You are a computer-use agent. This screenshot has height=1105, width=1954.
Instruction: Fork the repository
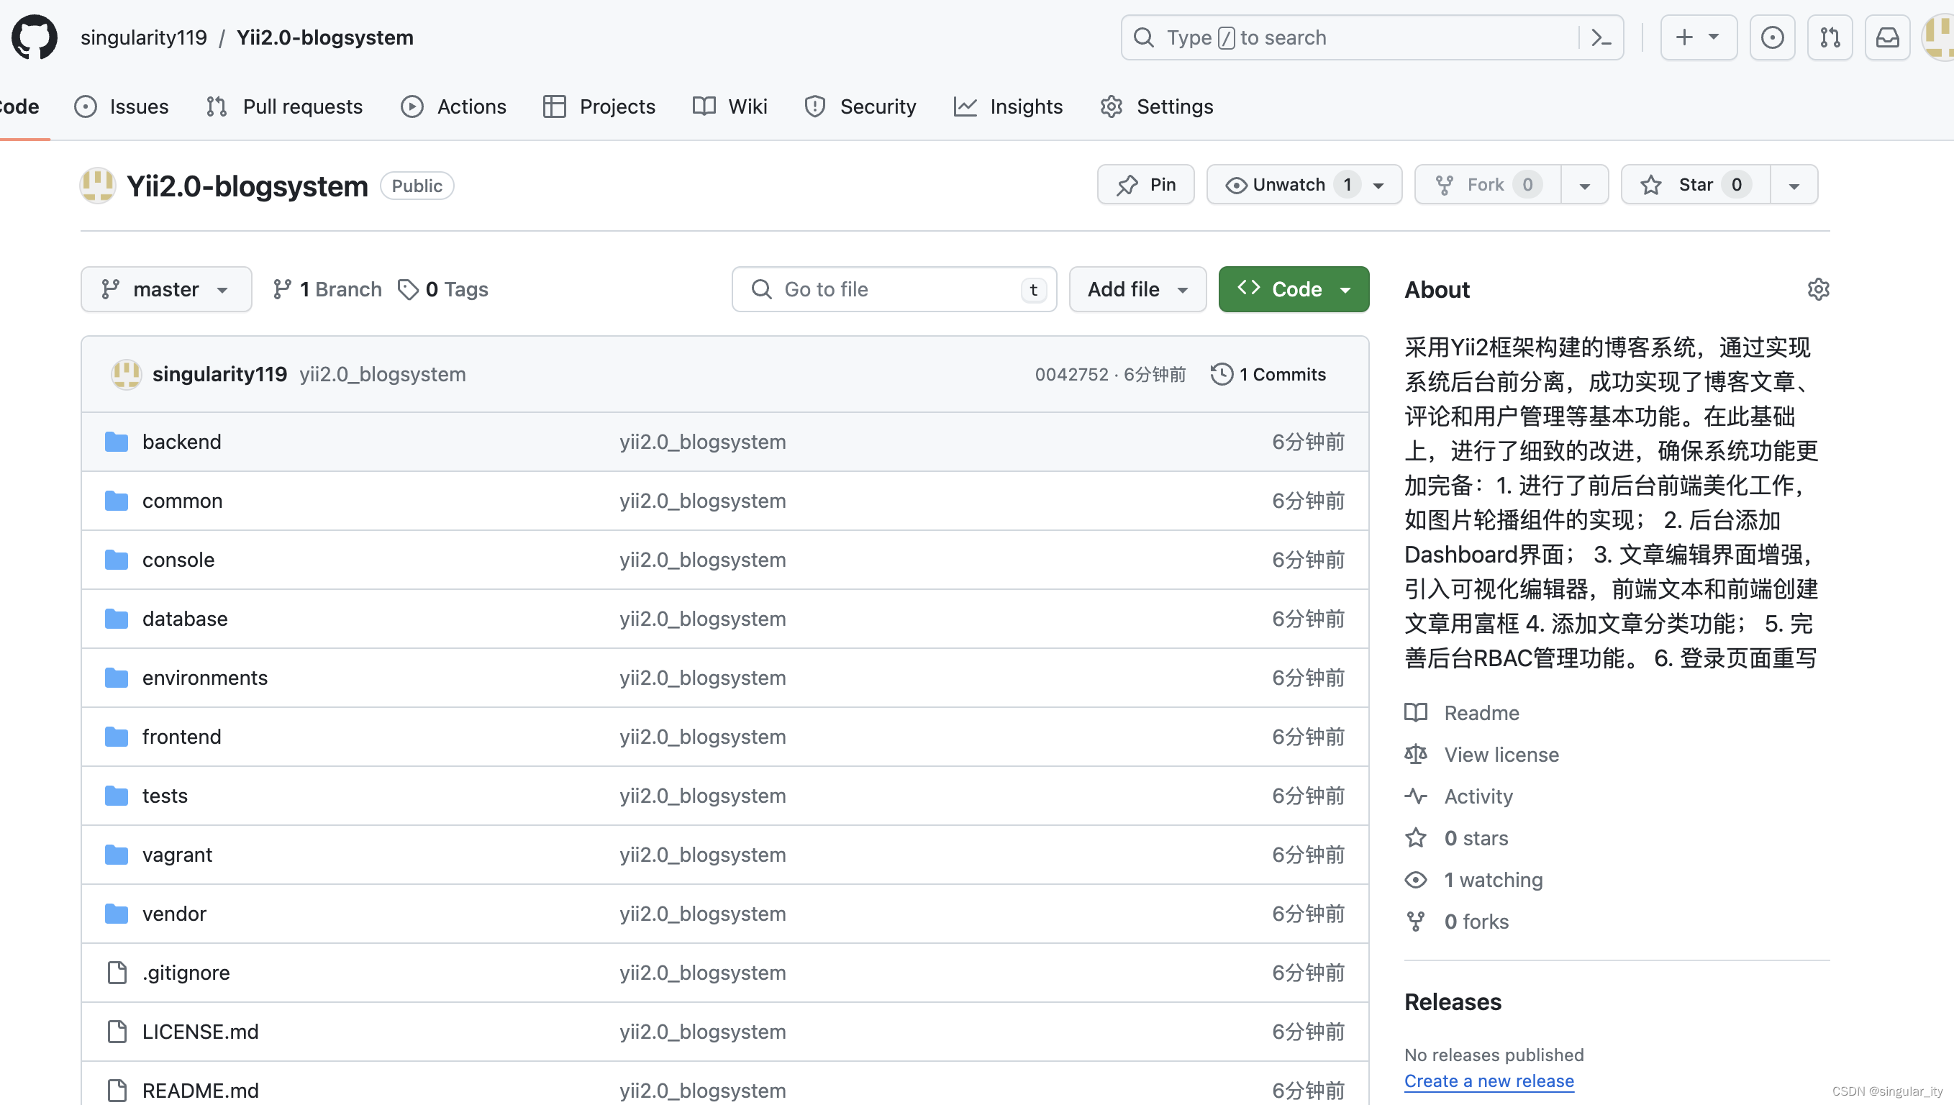[1487, 184]
